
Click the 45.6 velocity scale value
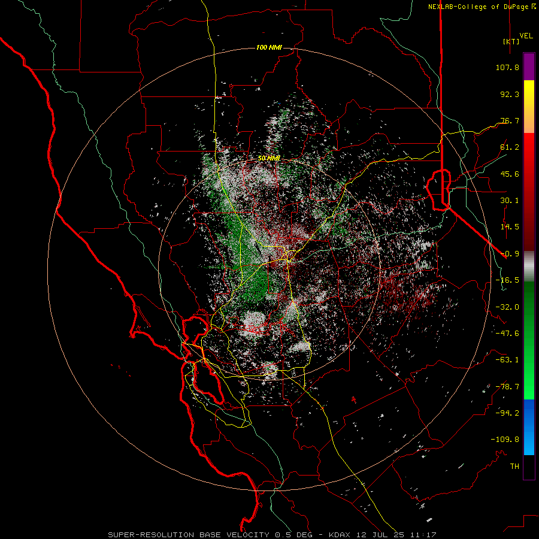pyautogui.click(x=510, y=174)
